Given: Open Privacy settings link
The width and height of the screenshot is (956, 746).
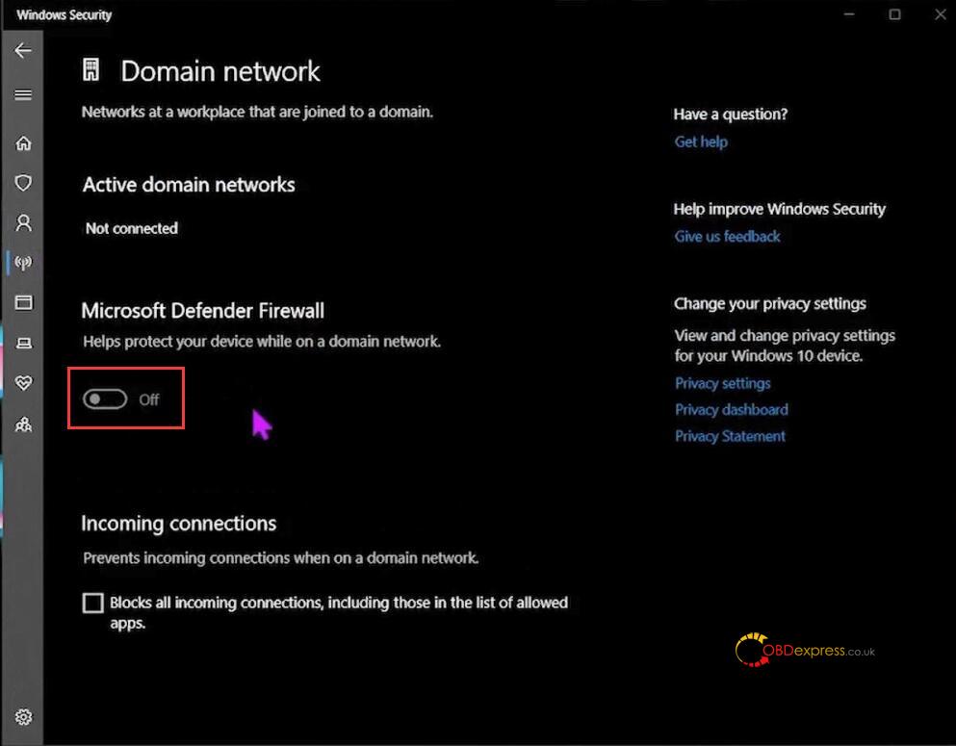Looking at the screenshot, I should pos(722,383).
